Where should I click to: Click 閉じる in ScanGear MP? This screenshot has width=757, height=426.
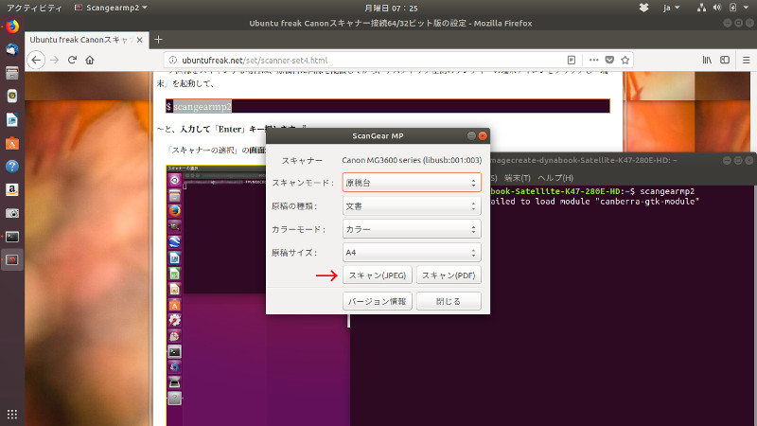point(449,301)
